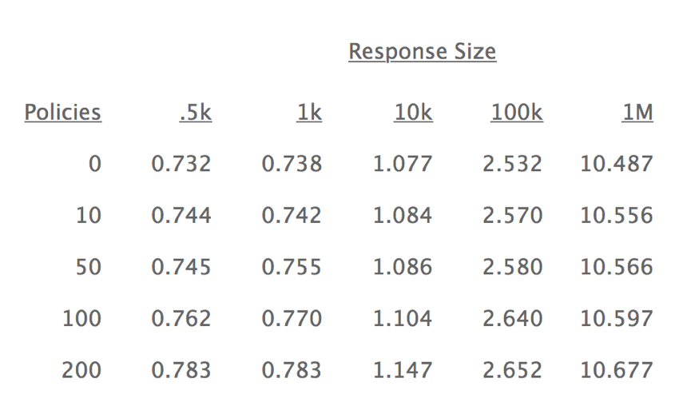The width and height of the screenshot is (691, 410).
Task: Select the 10.487 value cell
Action: pos(617,165)
